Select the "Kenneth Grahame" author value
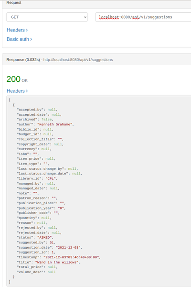The height and width of the screenshot is (287, 191). point(54,124)
